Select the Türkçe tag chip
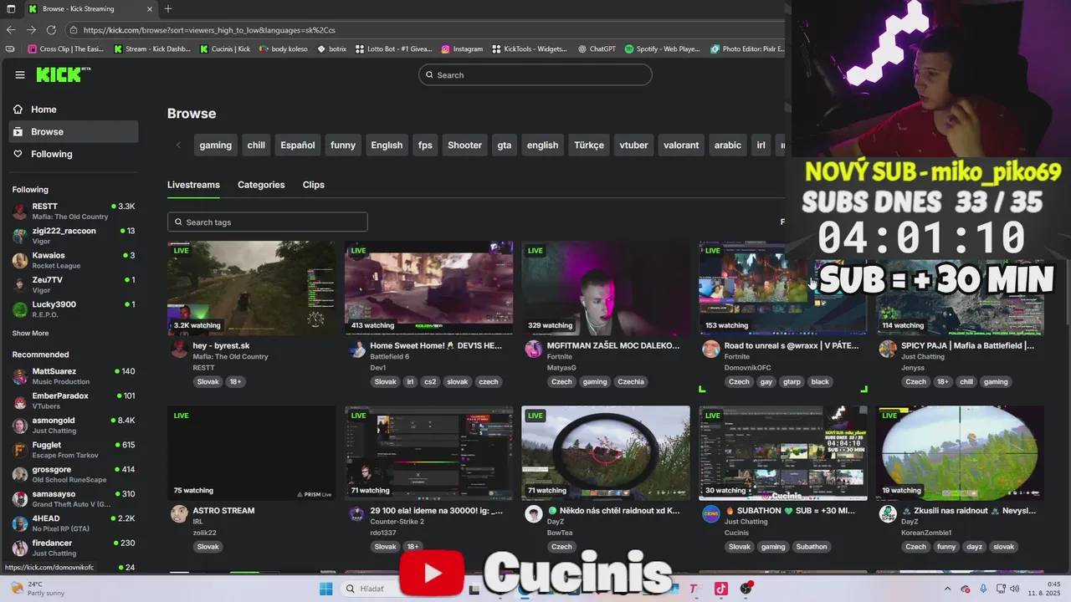This screenshot has height=602, width=1071. 589,145
